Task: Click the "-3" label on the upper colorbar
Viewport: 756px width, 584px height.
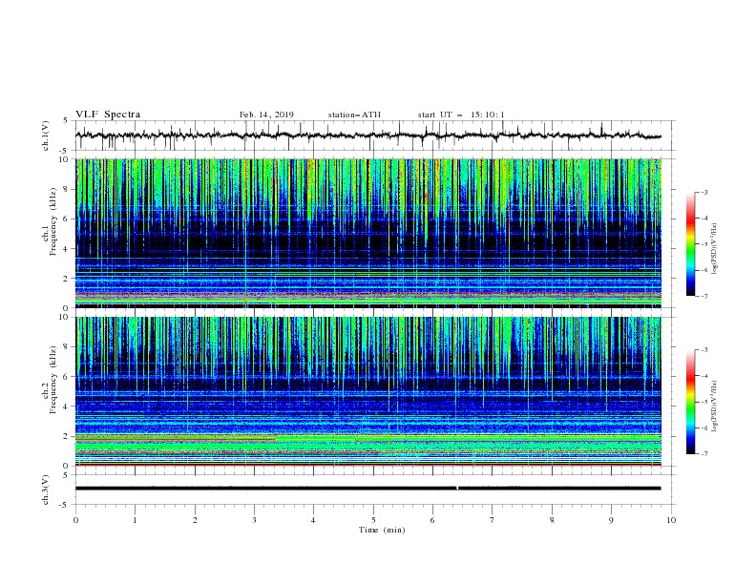Action: point(704,192)
